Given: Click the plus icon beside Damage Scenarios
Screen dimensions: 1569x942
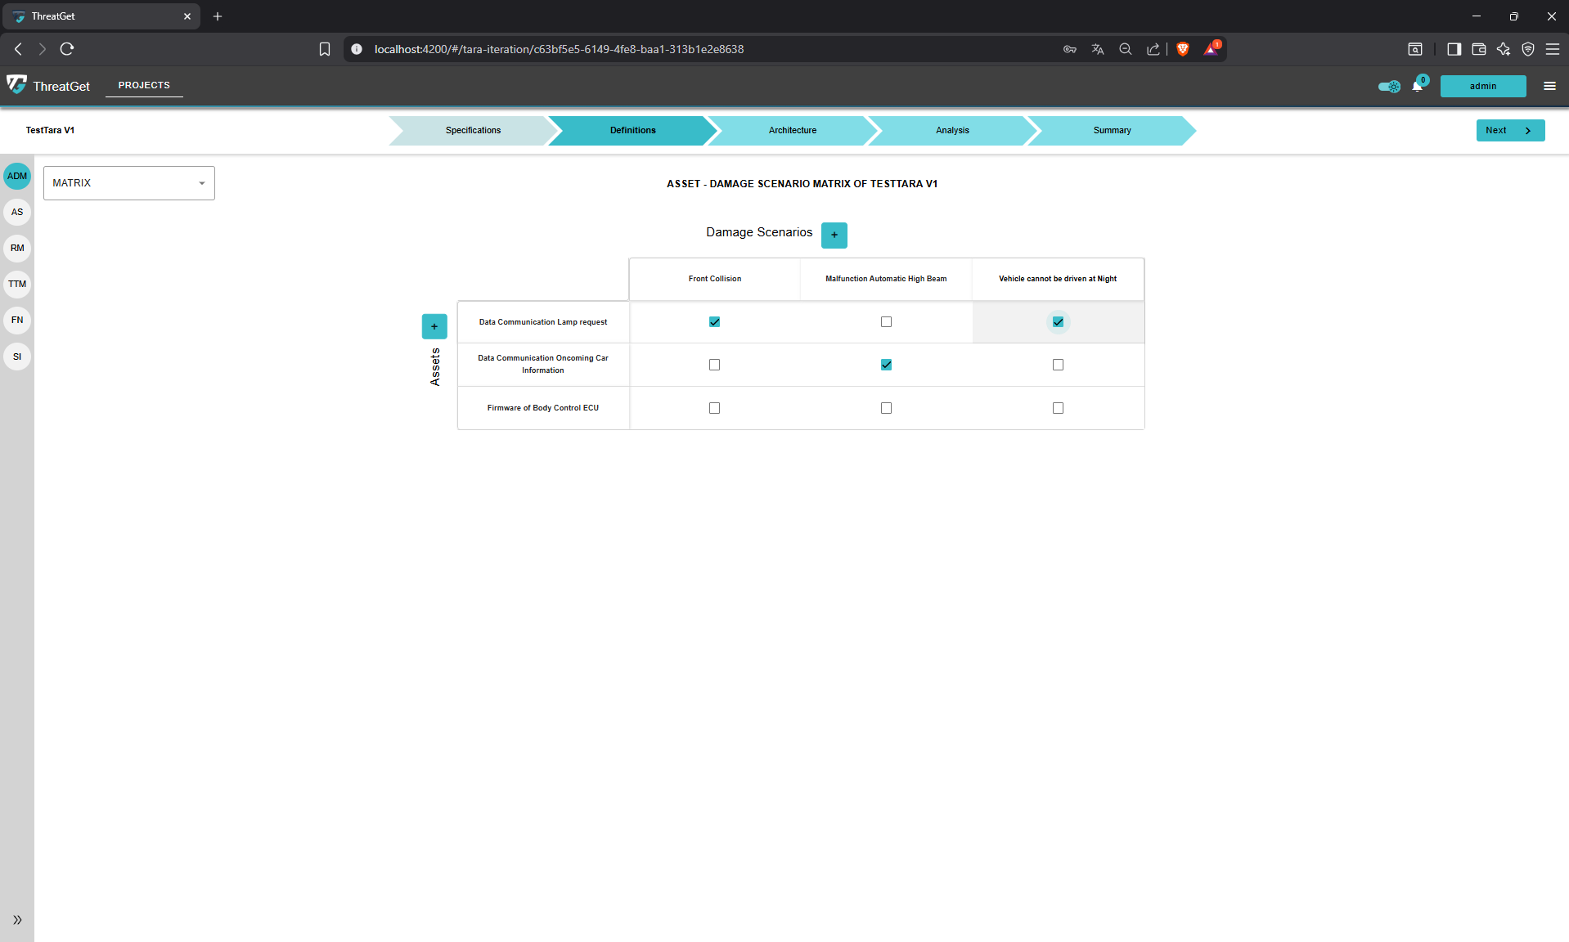Looking at the screenshot, I should [834, 235].
